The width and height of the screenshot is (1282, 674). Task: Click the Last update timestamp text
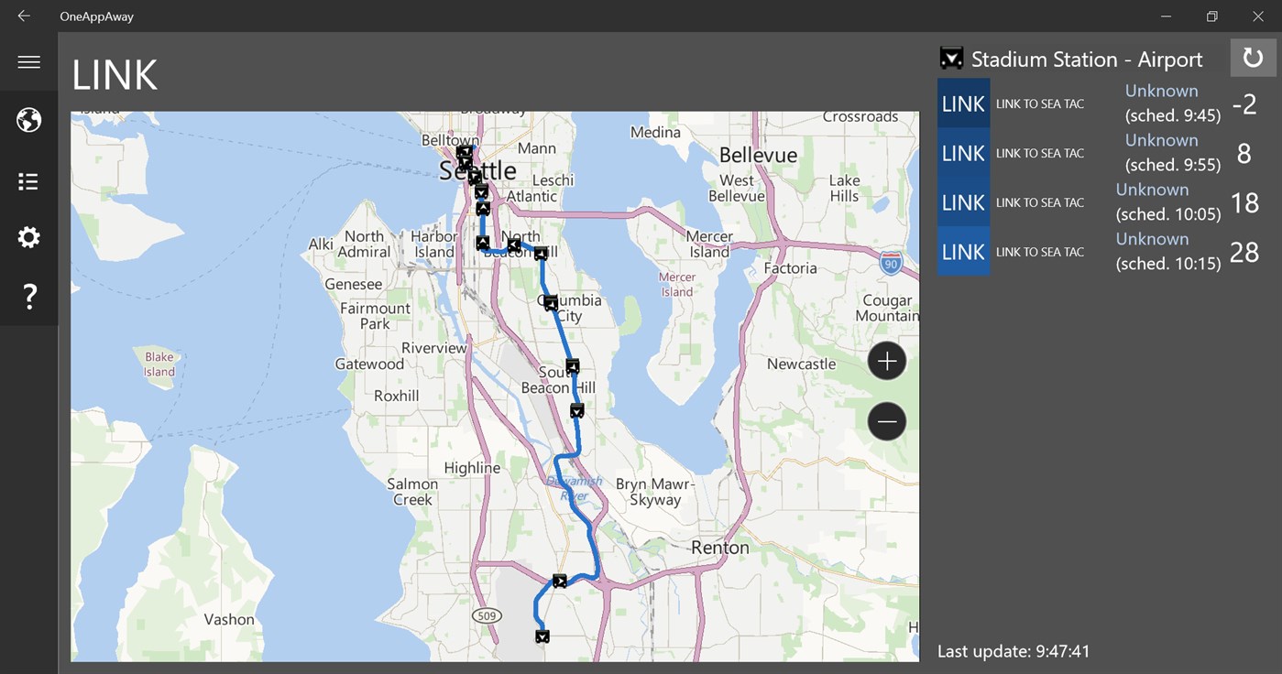(x=1014, y=651)
